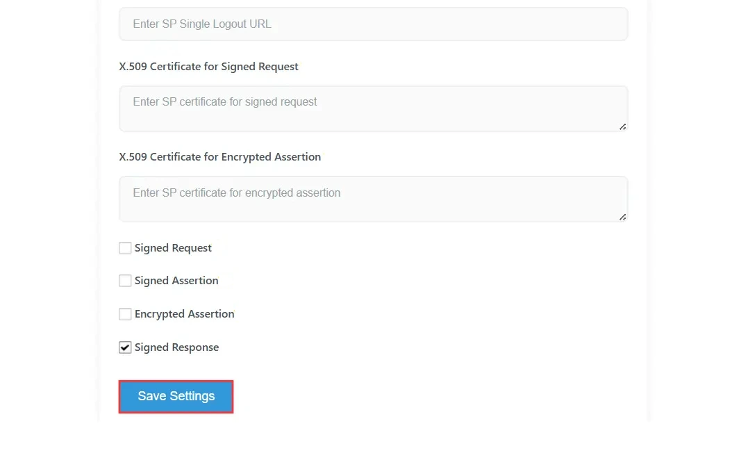Click the SP Single Logout URL field
This screenshot has width=732, height=451.
[x=373, y=24]
